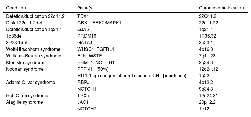The width and height of the screenshot is (251, 117).
Task: Click the Williams-Beuren syndrome condition cell
Action: 34,56
